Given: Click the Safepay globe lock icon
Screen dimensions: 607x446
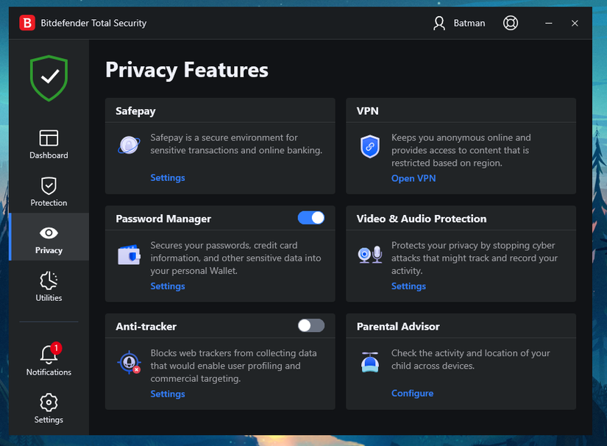Looking at the screenshot, I should click(129, 145).
